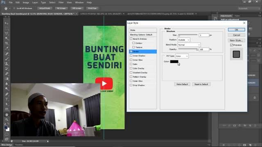Open the Hand tool preset picker arrow
The image size is (262, 147).
pyautogui.click(x=10, y=8)
